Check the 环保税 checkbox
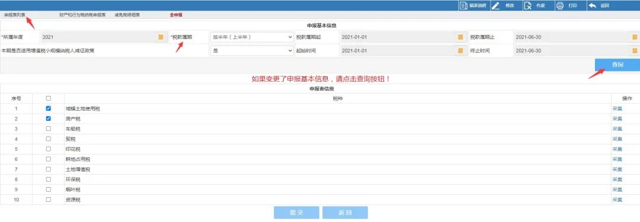Screen dimensions: 640x222 [x=49, y=179]
